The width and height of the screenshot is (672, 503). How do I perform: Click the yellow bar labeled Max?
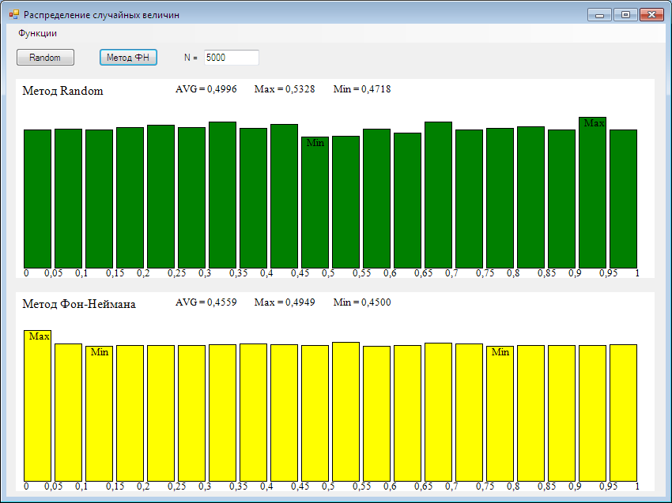37,406
